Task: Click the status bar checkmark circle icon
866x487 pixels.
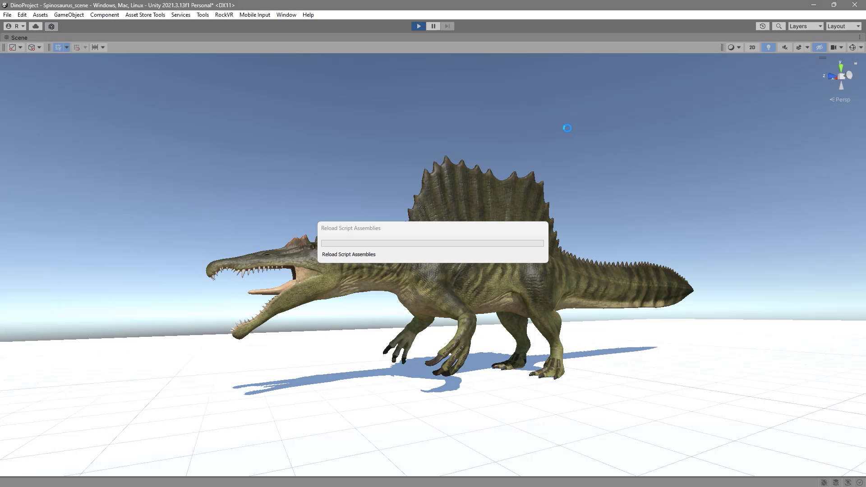Action: pyautogui.click(x=860, y=482)
